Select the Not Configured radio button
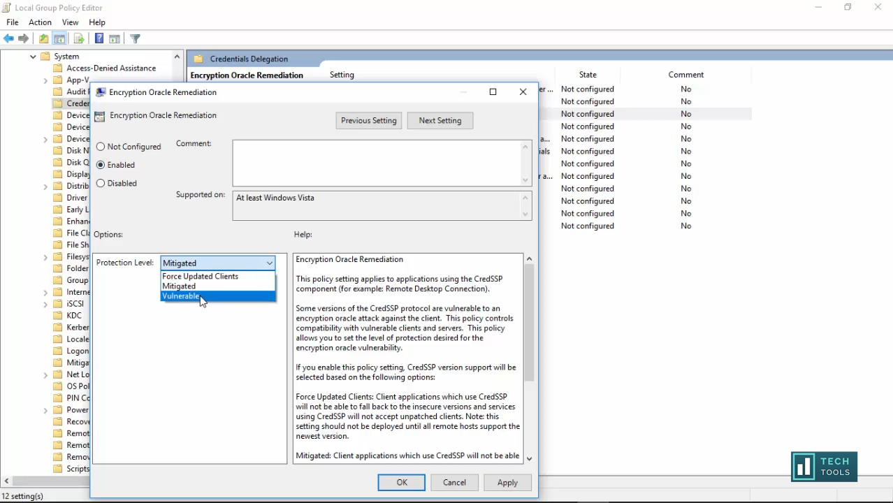The height and width of the screenshot is (503, 893). point(101,147)
